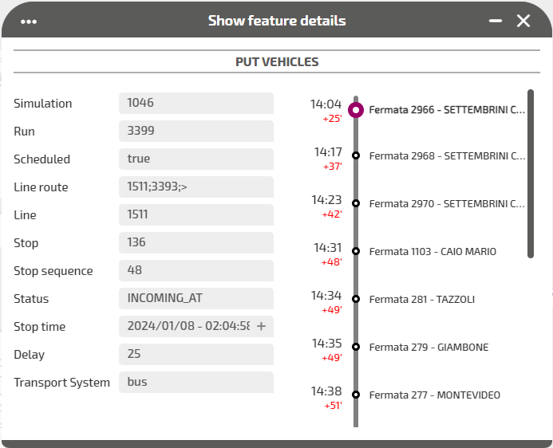Screen dimensions: 553x448
Task: Click the 14:23 stop timeline dot
Action: pos(356,203)
